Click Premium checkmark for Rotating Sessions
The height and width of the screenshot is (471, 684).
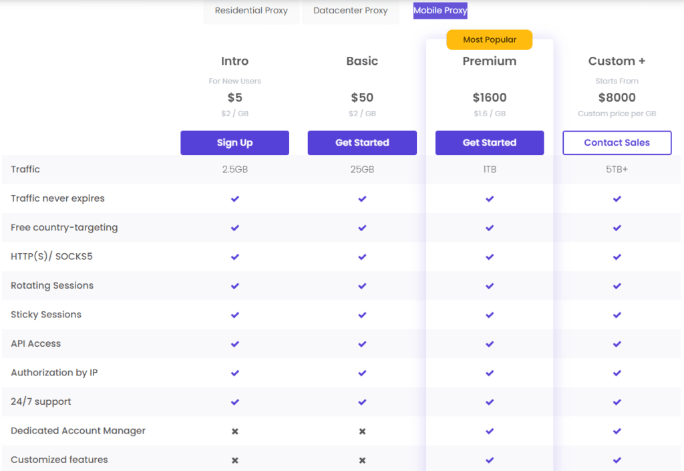tap(490, 286)
